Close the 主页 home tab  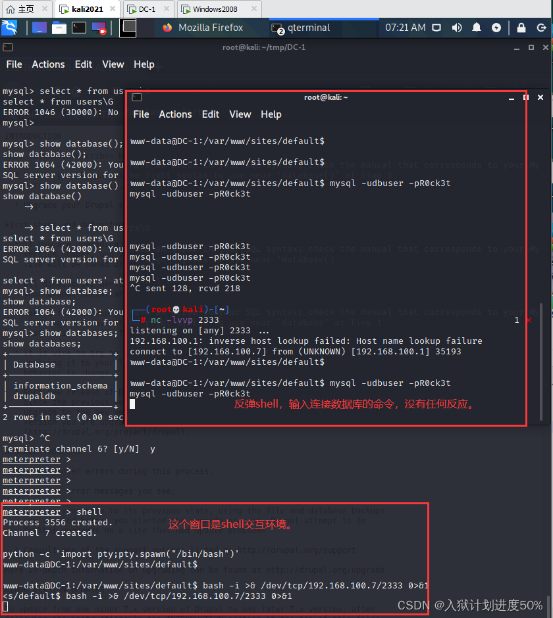click(x=45, y=9)
